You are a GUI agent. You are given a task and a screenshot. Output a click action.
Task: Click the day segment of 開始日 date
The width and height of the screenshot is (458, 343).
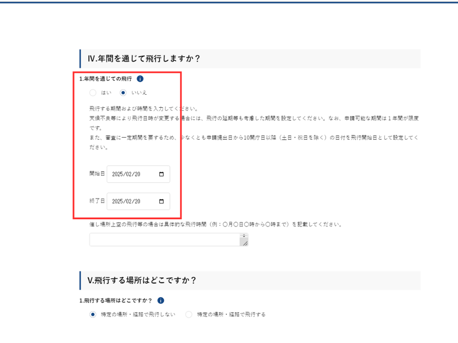tap(137, 174)
